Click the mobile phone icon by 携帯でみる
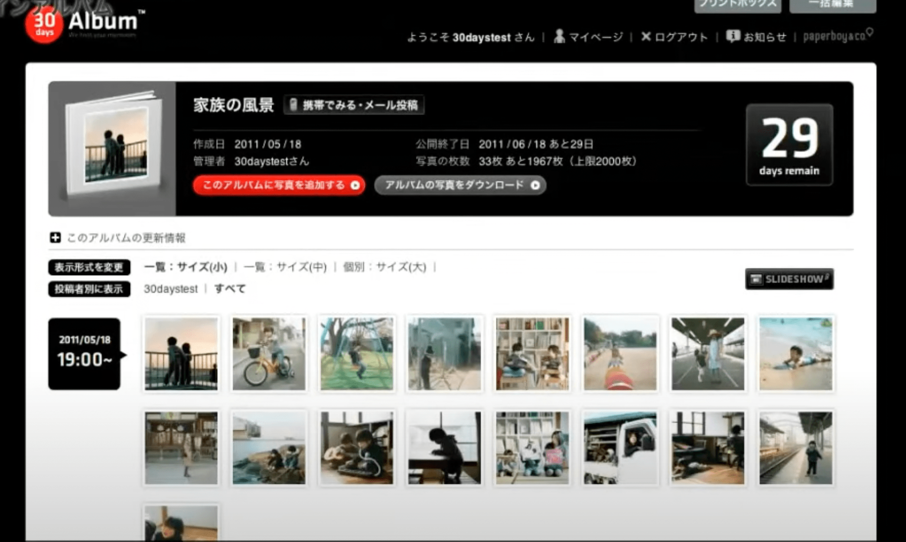The image size is (906, 542). coord(293,105)
